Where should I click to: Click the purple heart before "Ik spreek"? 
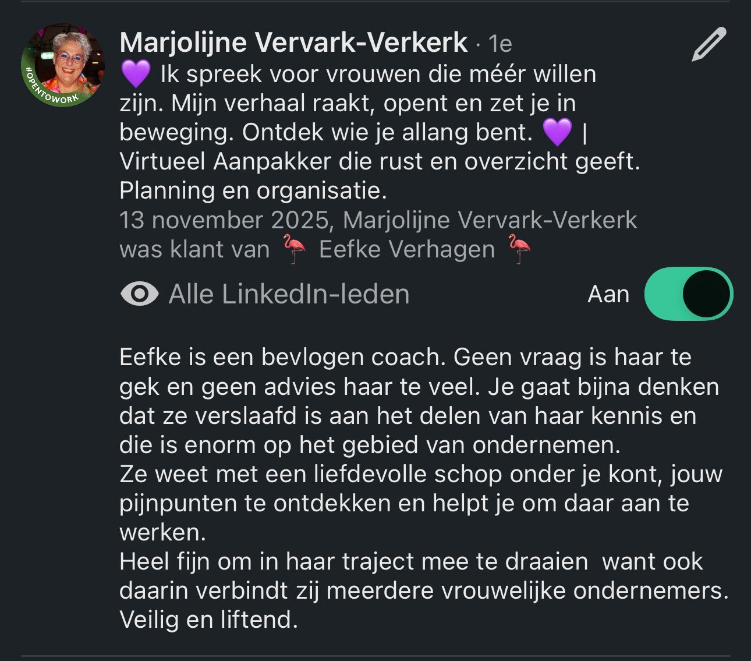[135, 75]
